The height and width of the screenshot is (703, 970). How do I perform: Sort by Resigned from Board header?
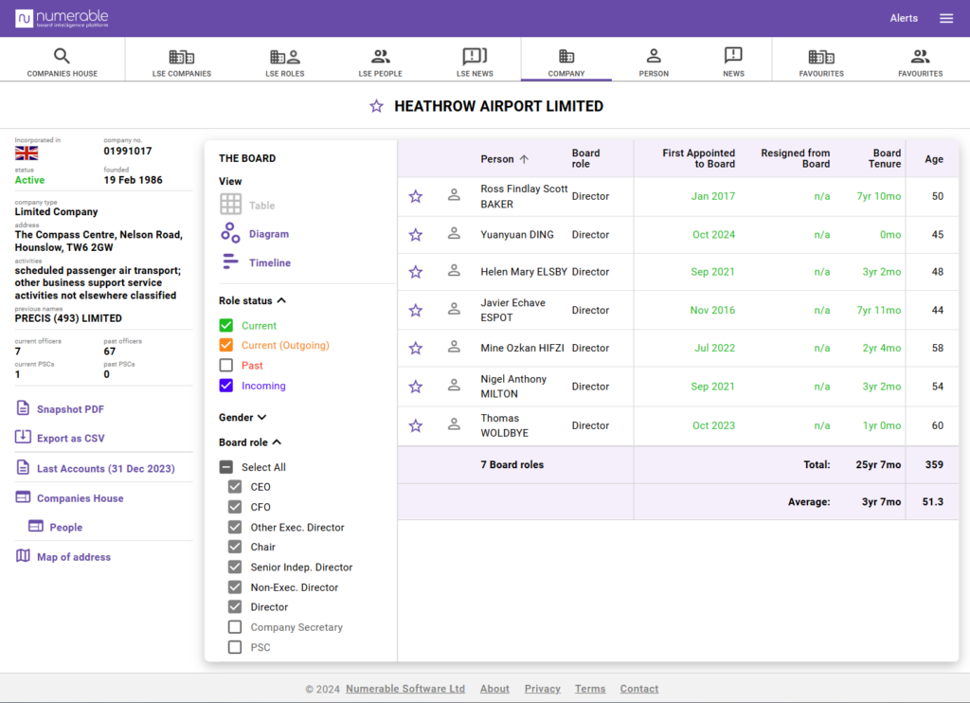pos(795,158)
